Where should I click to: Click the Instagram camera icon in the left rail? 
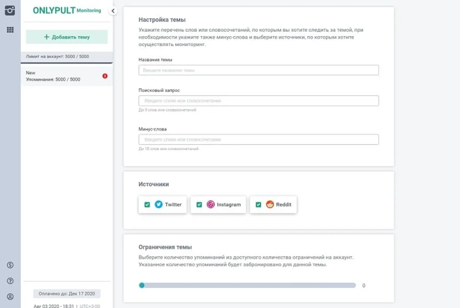(x=10, y=11)
